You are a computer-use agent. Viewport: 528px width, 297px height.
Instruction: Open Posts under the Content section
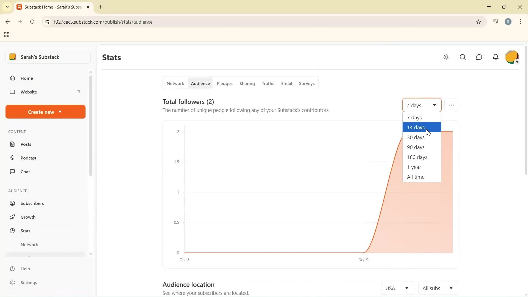[x=25, y=144]
